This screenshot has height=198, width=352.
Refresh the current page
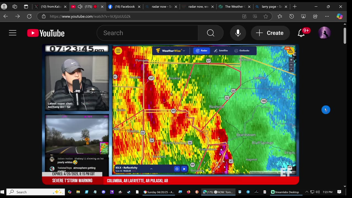29,16
